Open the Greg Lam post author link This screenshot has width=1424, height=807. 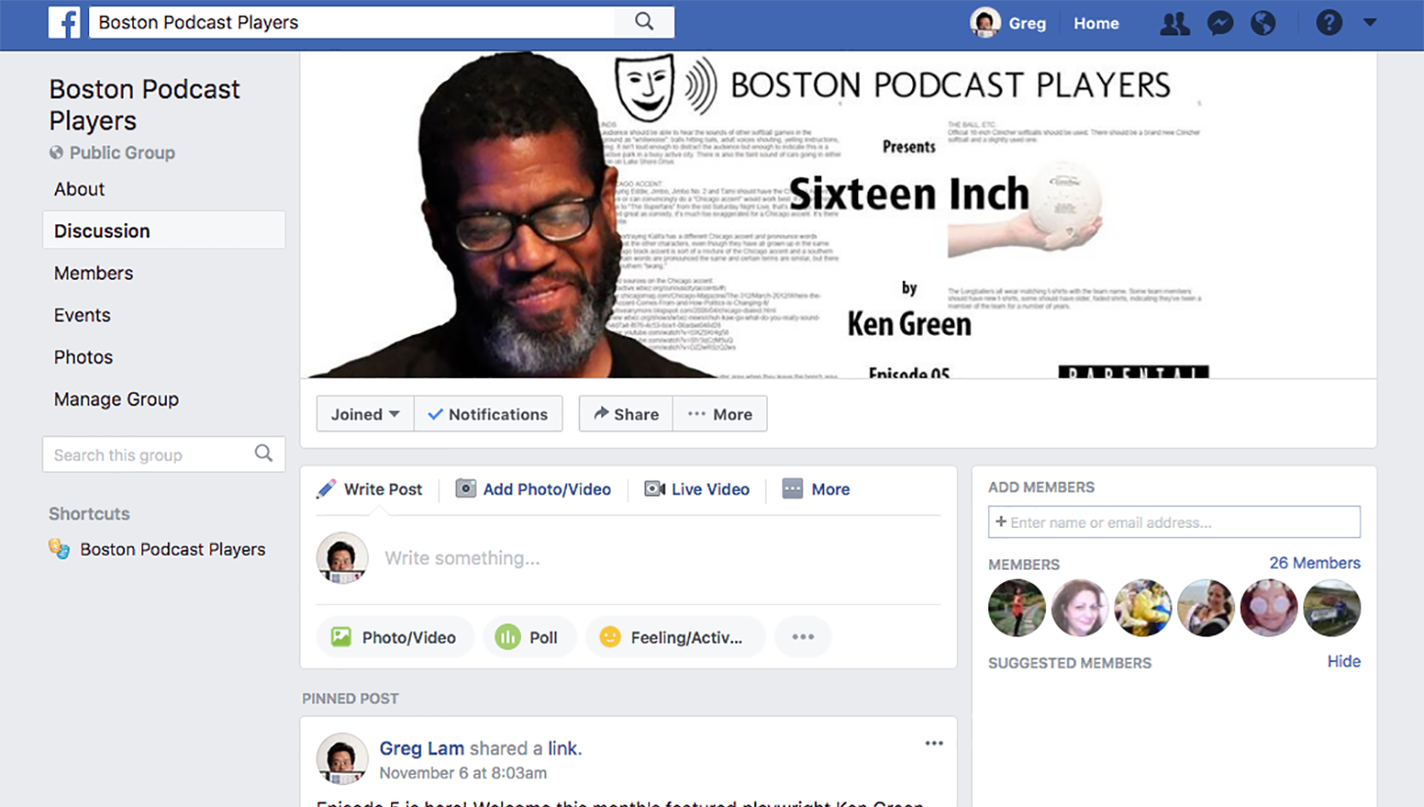pyautogui.click(x=422, y=748)
